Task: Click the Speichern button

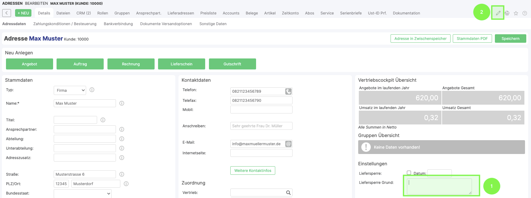Action: click(x=510, y=39)
